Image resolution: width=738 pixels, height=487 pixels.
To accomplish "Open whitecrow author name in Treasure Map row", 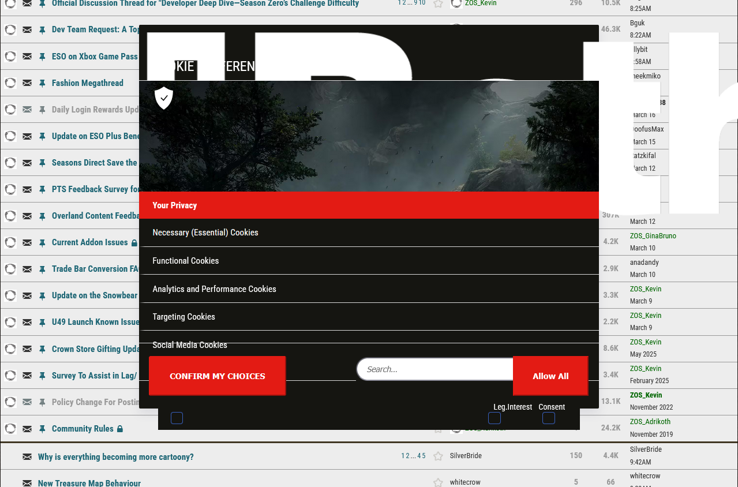I will (x=465, y=482).
